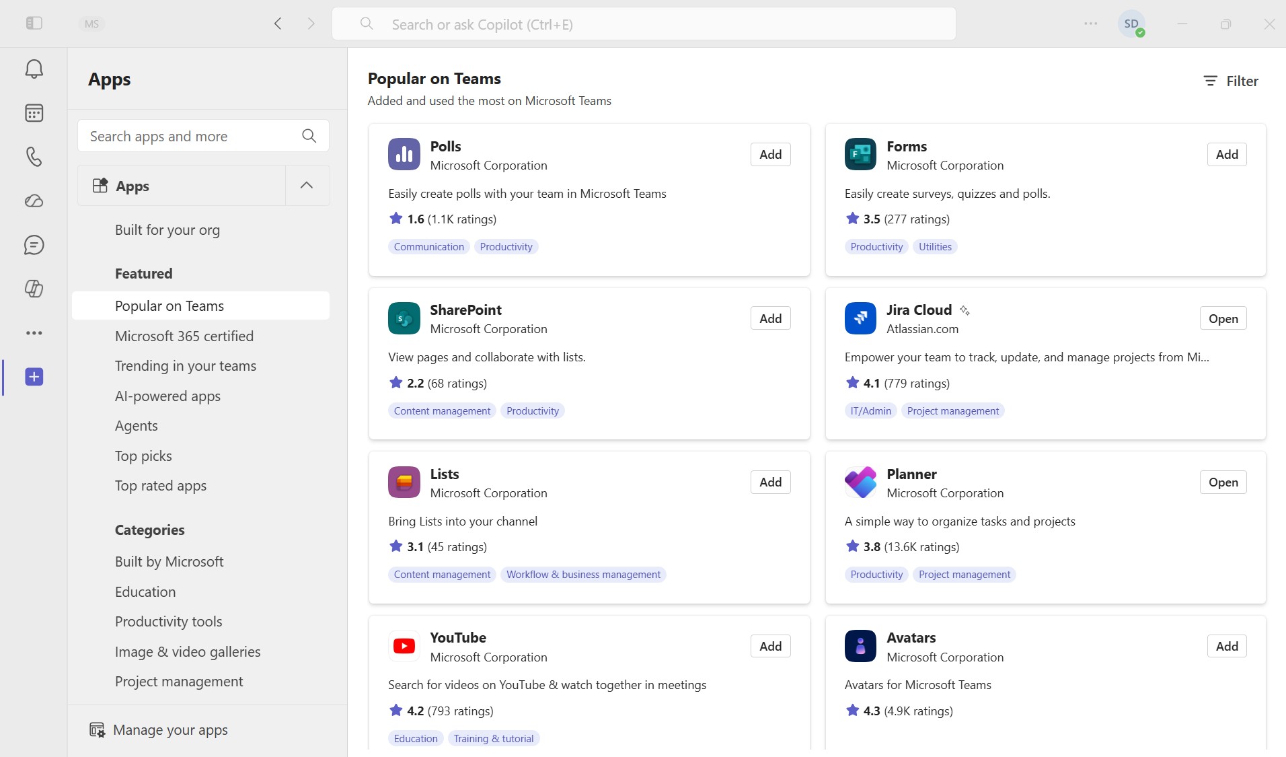Image resolution: width=1286 pixels, height=757 pixels.
Task: Add the Polls app
Action: [770, 154]
